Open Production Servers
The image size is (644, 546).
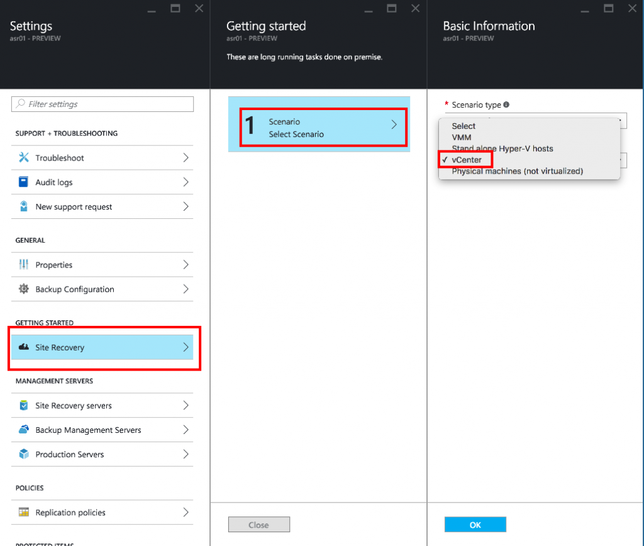coord(103,454)
